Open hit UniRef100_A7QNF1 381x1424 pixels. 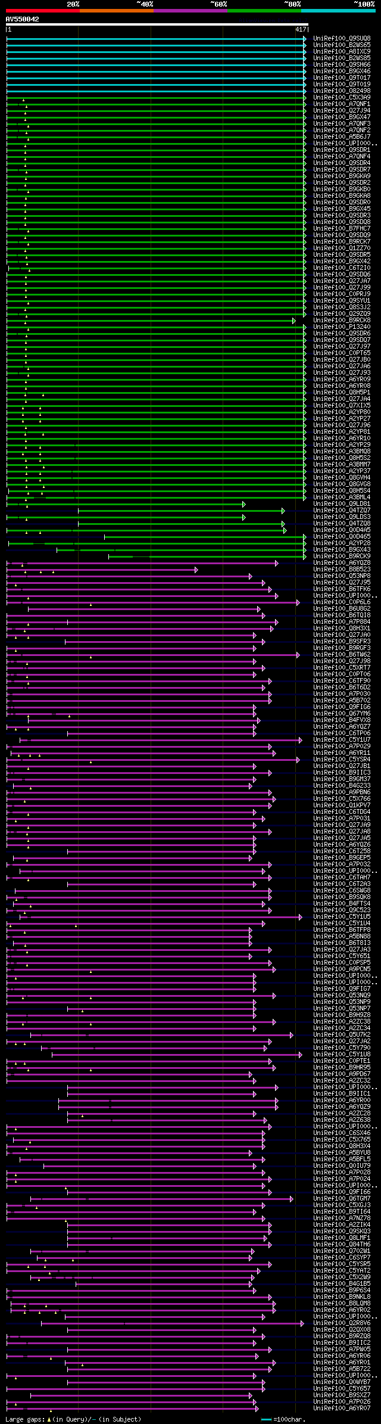[x=342, y=104]
